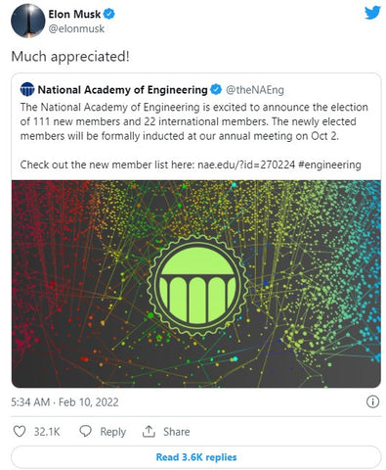Screen dimensions: 386x470
Task: Open Read 3.6K replies button
Action: [196, 457]
